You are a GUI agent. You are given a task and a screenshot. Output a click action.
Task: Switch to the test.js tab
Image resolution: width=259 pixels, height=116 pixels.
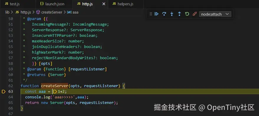coord(18,4)
